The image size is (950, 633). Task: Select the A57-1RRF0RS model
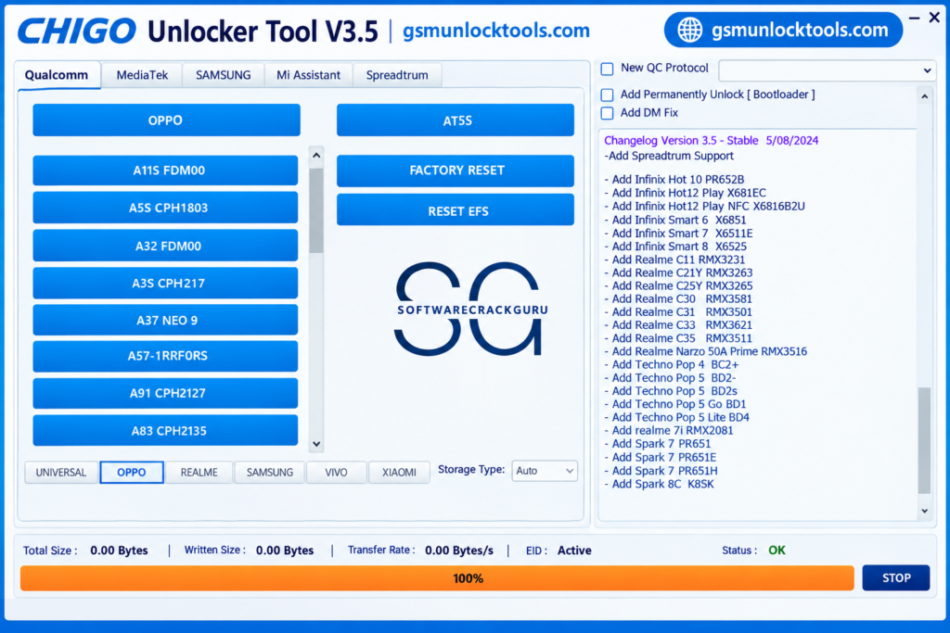tap(165, 356)
